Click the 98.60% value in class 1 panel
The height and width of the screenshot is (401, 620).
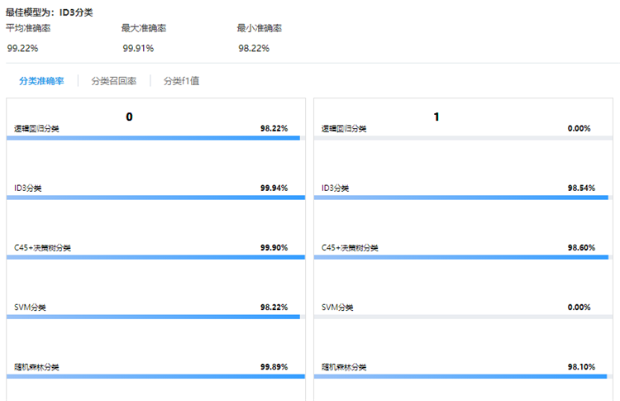581,247
